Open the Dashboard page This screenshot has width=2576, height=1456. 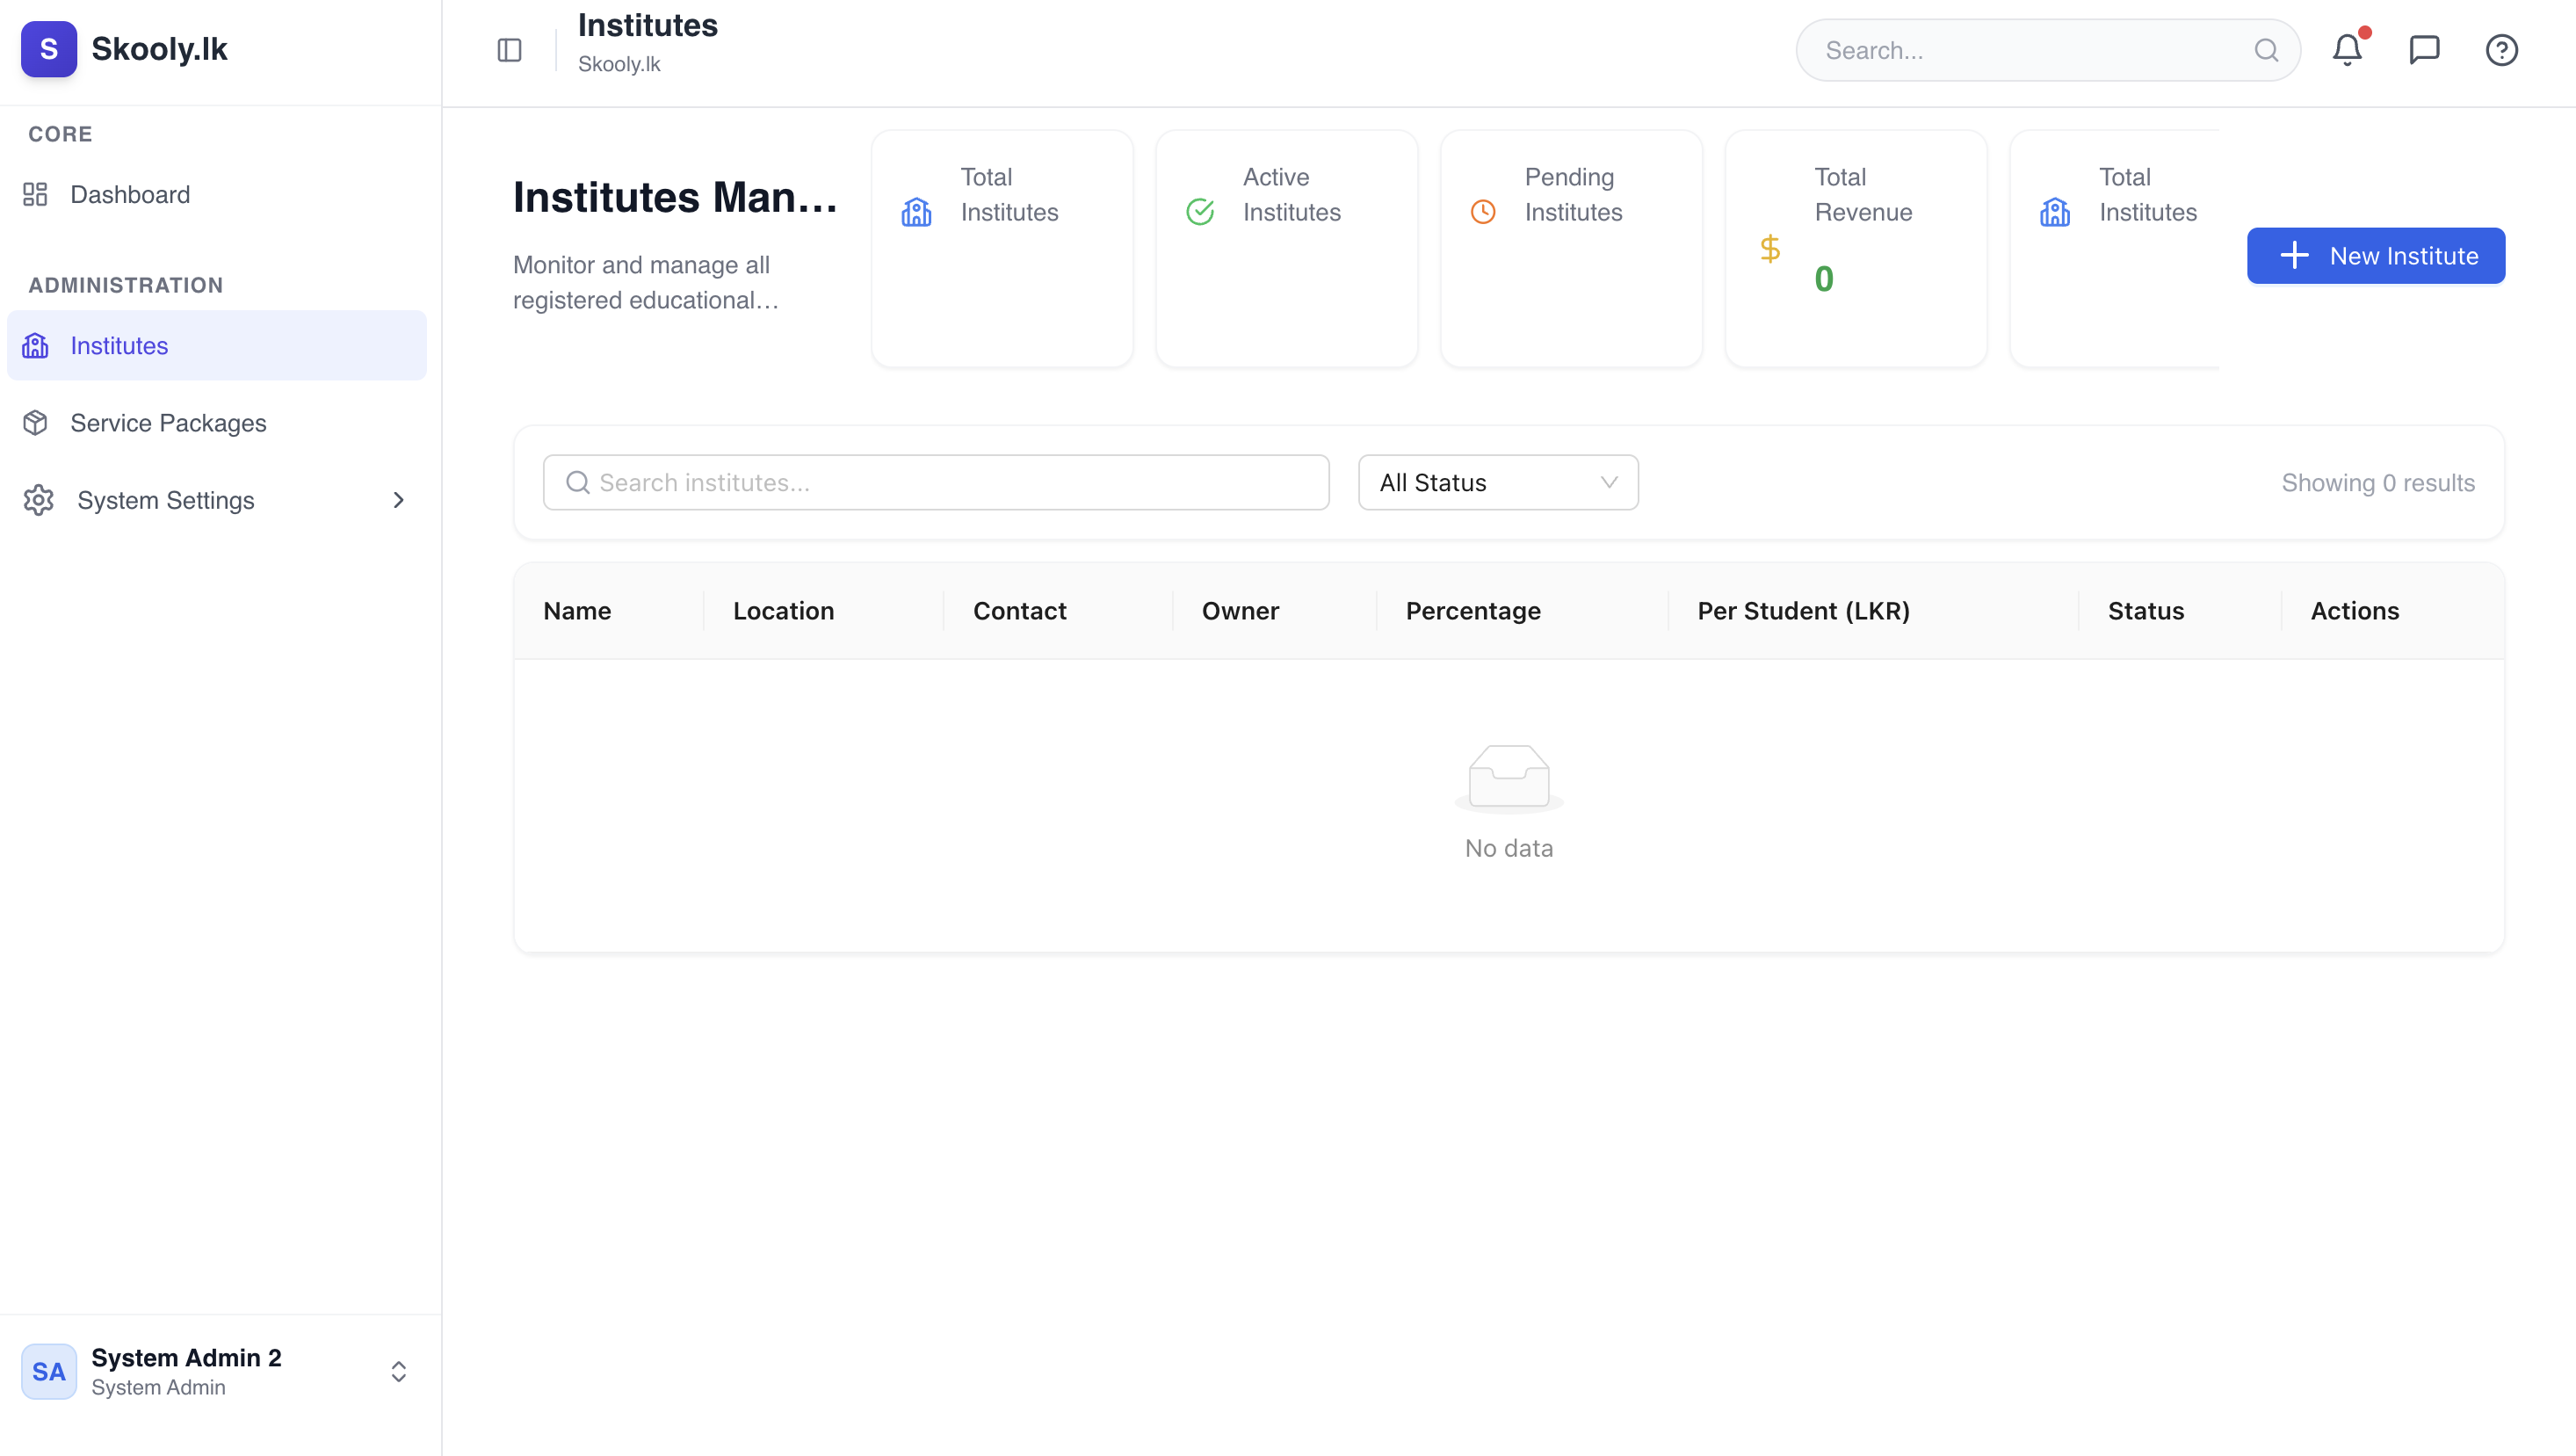point(130,194)
